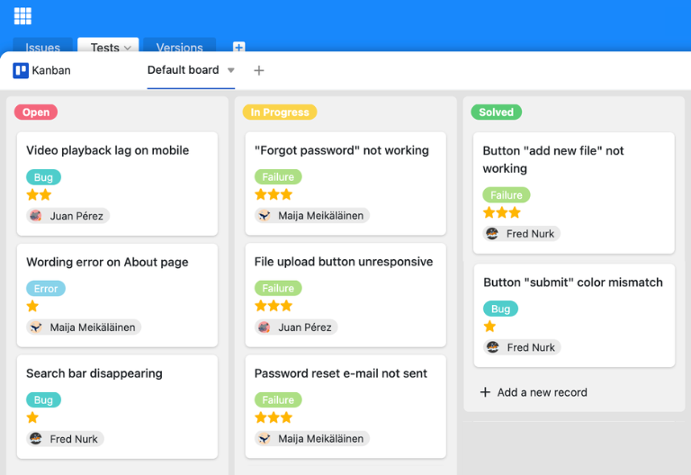Image resolution: width=691 pixels, height=475 pixels.
Task: Click stars on Forgot password card
Action: (x=274, y=194)
